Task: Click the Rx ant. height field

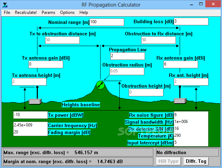Action: click(x=191, y=82)
